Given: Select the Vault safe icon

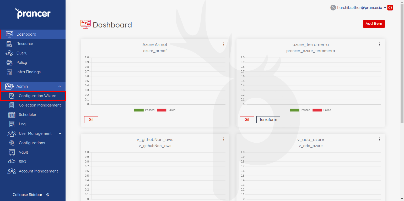Looking at the screenshot, I should coord(12,152).
